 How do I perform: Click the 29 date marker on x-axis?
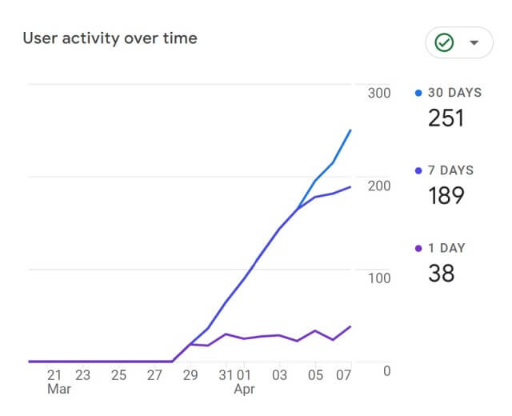[190, 375]
